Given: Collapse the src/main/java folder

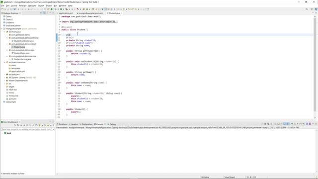Looking at the screenshot, I should click(x=4, y=32).
